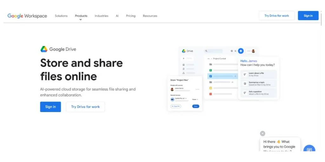Click the green Sheets file icon
Viewport: 325px width, 162px height.
tap(211, 70)
